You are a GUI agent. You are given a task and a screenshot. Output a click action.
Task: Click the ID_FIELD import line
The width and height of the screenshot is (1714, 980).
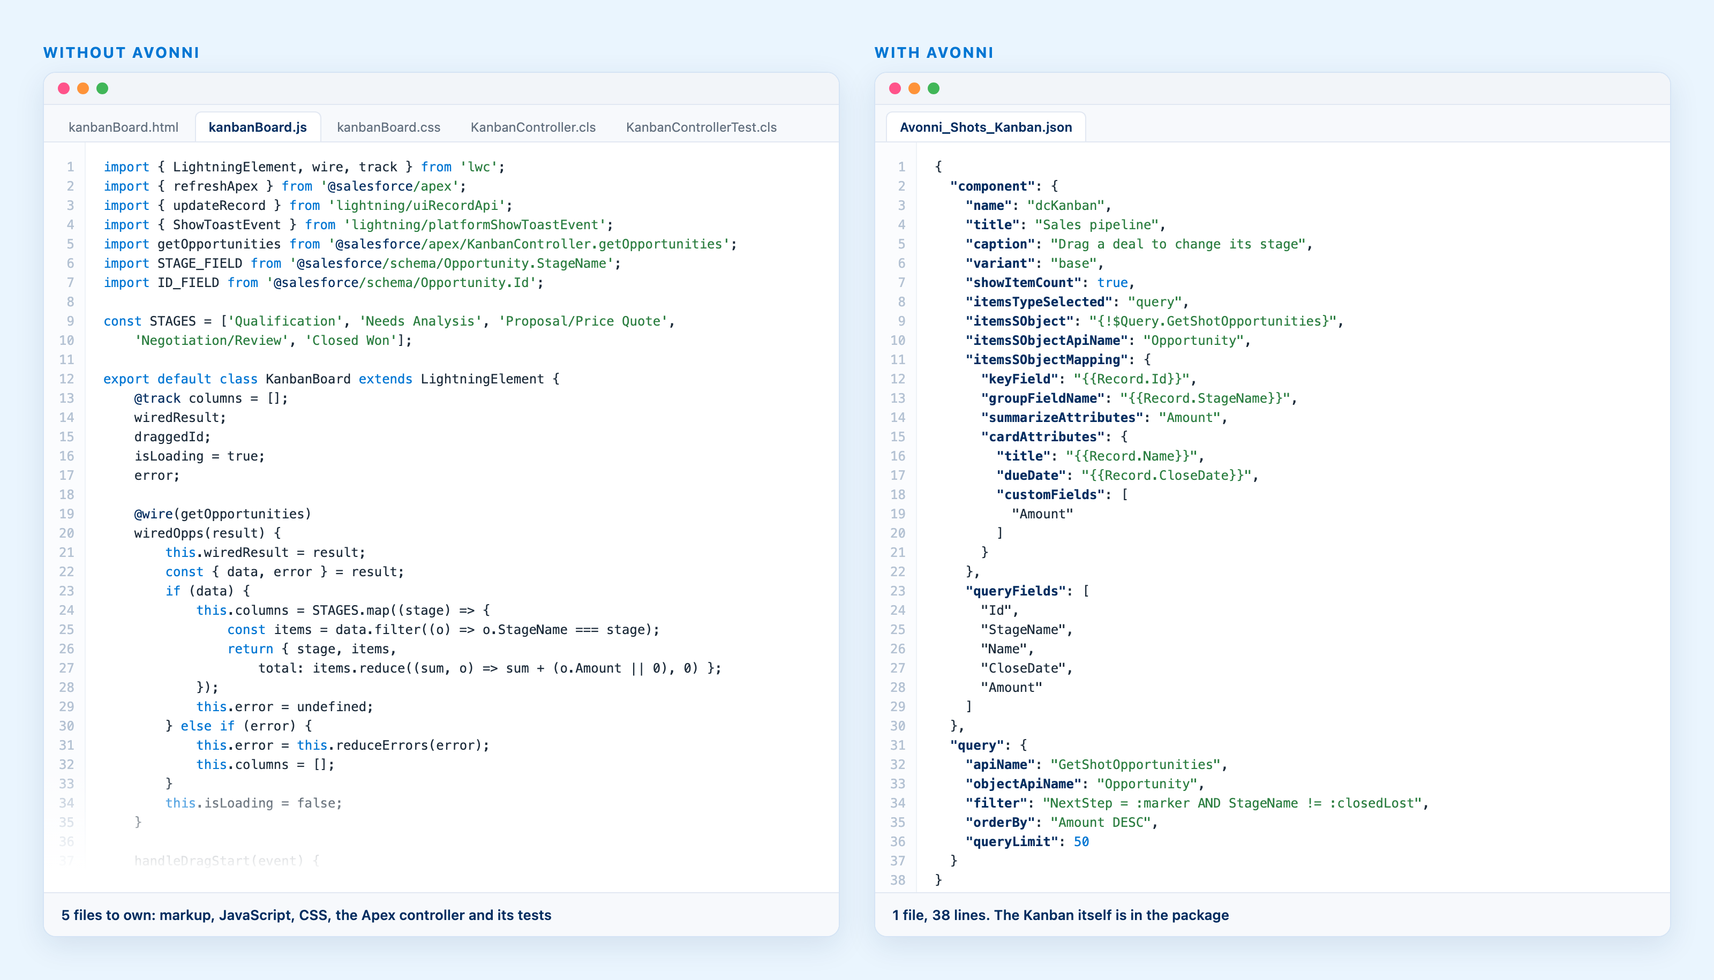(323, 283)
